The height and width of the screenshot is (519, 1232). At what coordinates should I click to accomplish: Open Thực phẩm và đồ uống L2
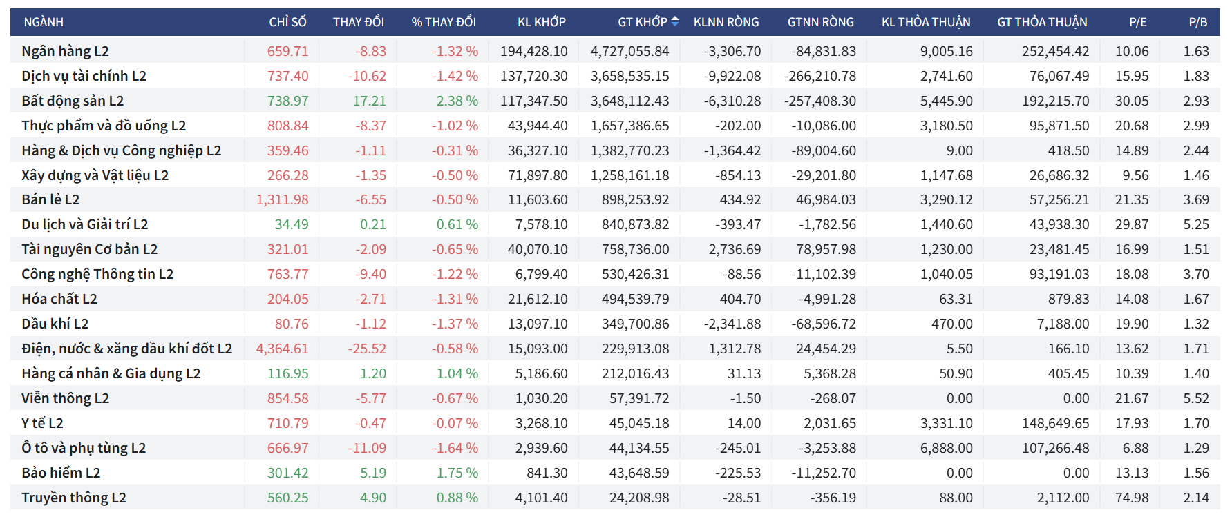(x=104, y=126)
